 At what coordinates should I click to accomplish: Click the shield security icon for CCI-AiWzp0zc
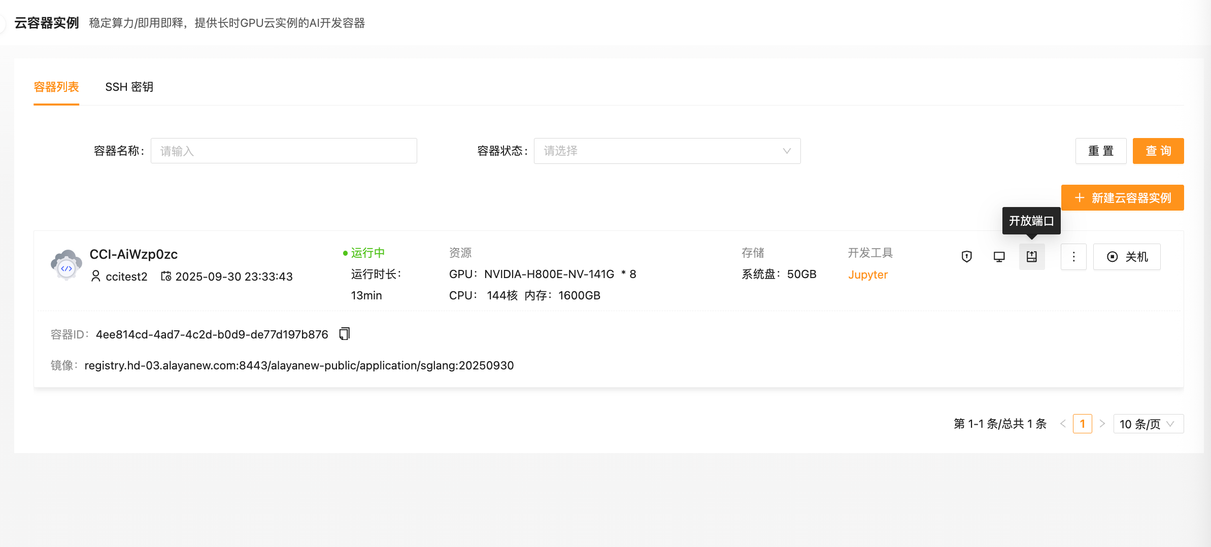[x=966, y=257]
